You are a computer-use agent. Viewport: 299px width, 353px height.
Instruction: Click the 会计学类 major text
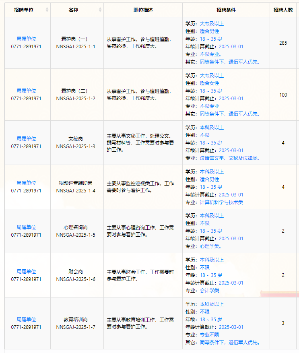(209, 291)
